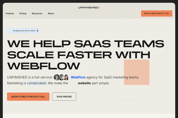Open the Projects menu item
This screenshot has height=118, width=178.
(x=10, y=13)
